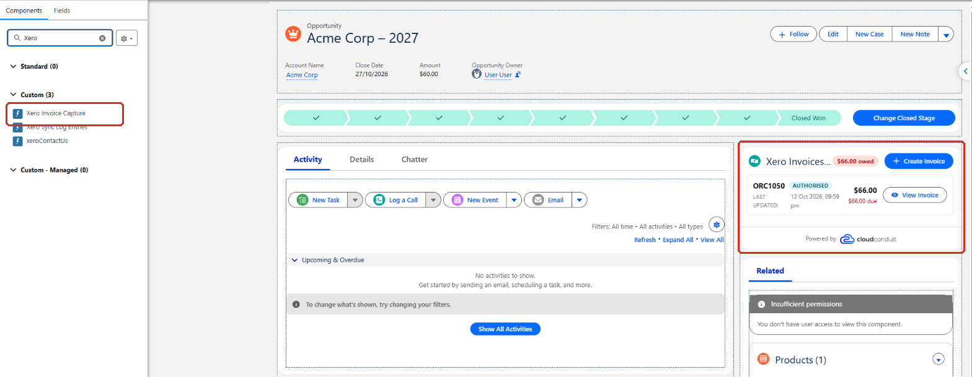Open the Log a Call dropdown arrow
Viewport: 972px width, 377px height.
(433, 200)
